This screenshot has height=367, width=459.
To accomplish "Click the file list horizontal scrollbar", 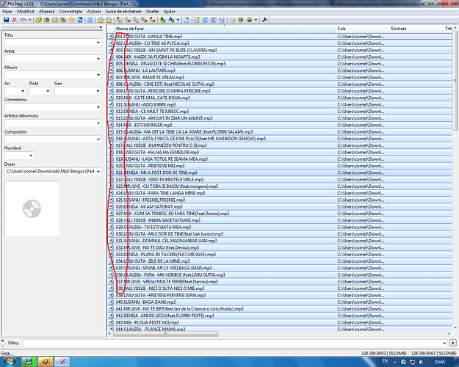I will pos(166,334).
